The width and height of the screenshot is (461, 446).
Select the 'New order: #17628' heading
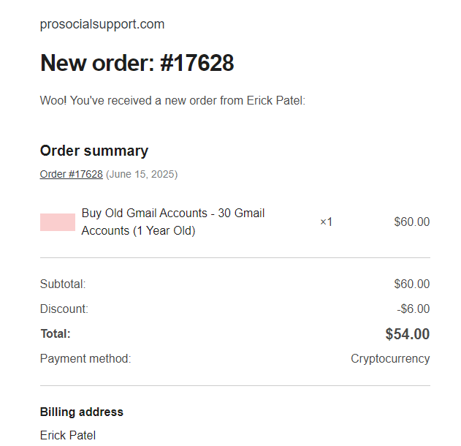coord(137,63)
